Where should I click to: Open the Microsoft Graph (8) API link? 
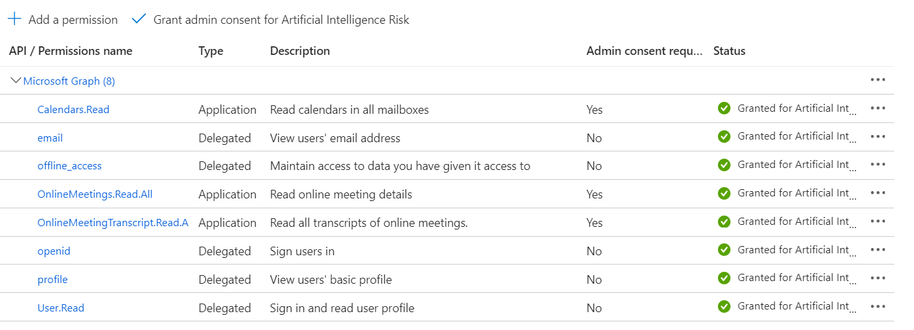[69, 81]
